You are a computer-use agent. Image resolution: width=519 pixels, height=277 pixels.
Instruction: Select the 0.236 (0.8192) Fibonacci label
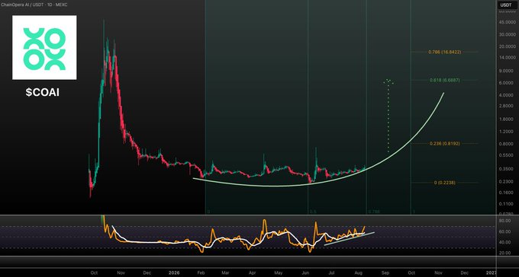tap(444, 144)
